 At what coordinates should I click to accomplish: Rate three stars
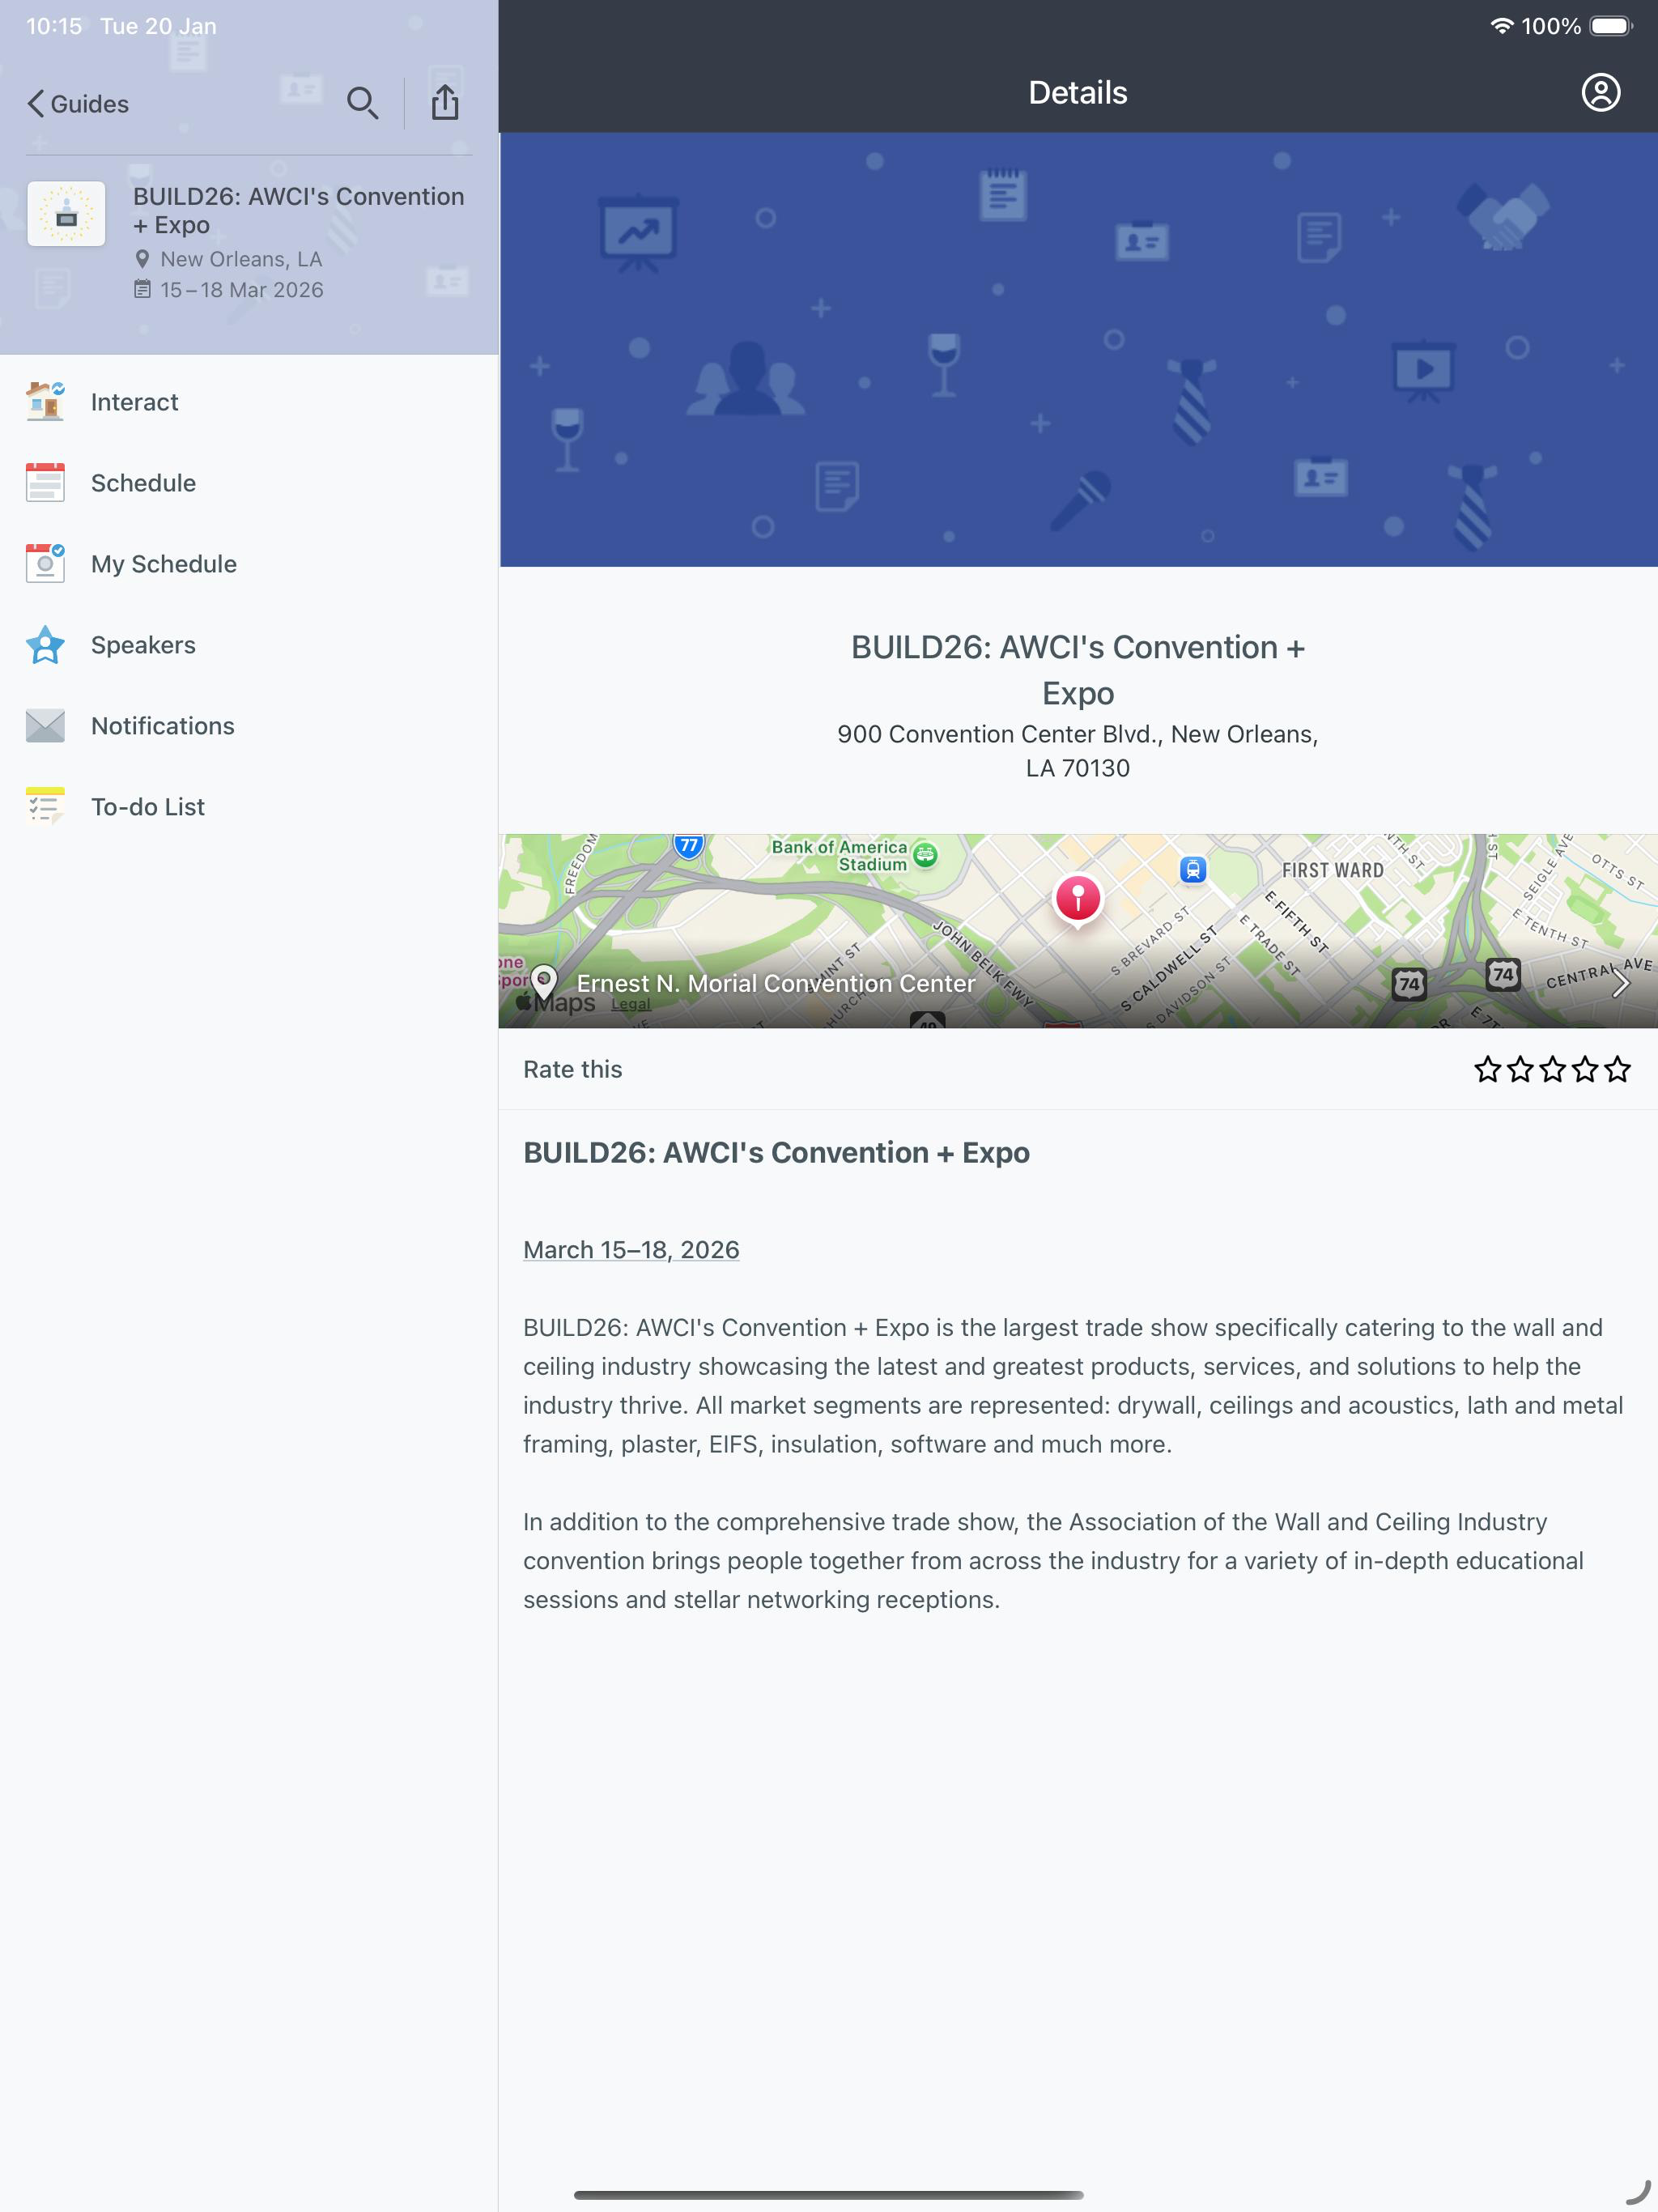[1552, 1069]
